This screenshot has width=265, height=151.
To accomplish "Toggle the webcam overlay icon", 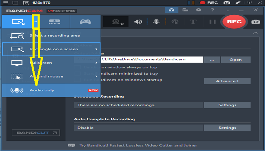I will tap(116, 22).
